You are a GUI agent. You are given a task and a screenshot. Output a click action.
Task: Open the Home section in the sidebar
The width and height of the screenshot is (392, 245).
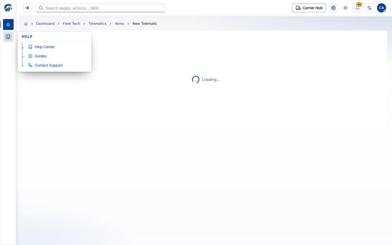[x=8, y=24]
